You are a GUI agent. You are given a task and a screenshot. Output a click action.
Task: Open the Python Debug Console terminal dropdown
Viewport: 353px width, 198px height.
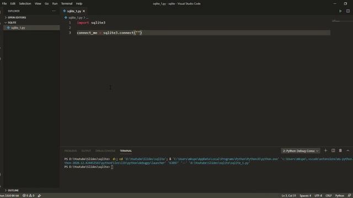tap(300, 151)
